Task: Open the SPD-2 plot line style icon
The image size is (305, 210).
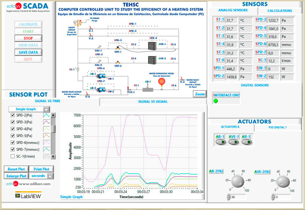Action: point(47,115)
